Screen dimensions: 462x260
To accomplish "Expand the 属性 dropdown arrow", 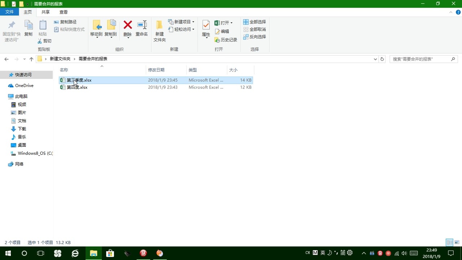I will click(x=206, y=38).
